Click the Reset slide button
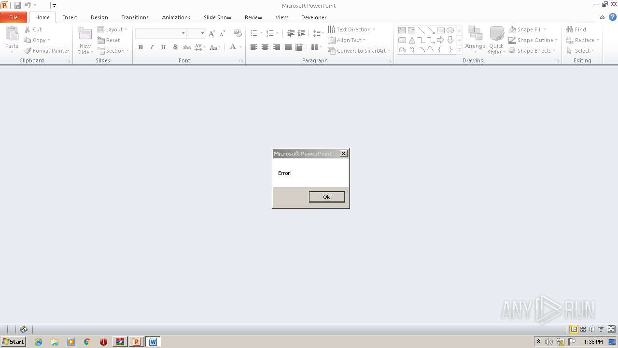This screenshot has height=348, width=618. coord(109,40)
